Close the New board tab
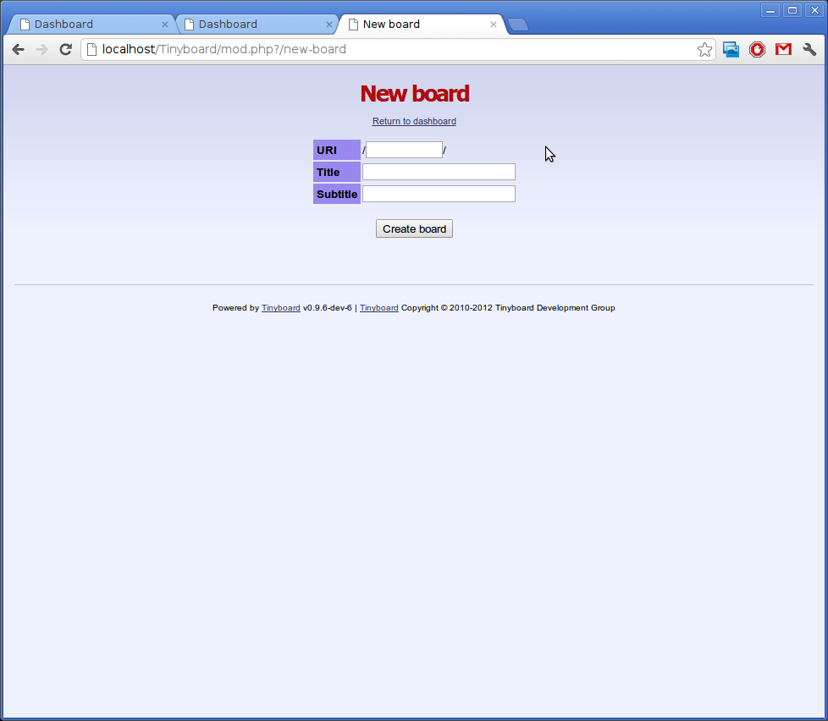Image resolution: width=828 pixels, height=721 pixels. [494, 25]
